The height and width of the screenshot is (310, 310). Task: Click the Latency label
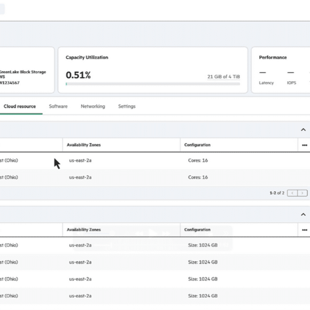tap(267, 83)
